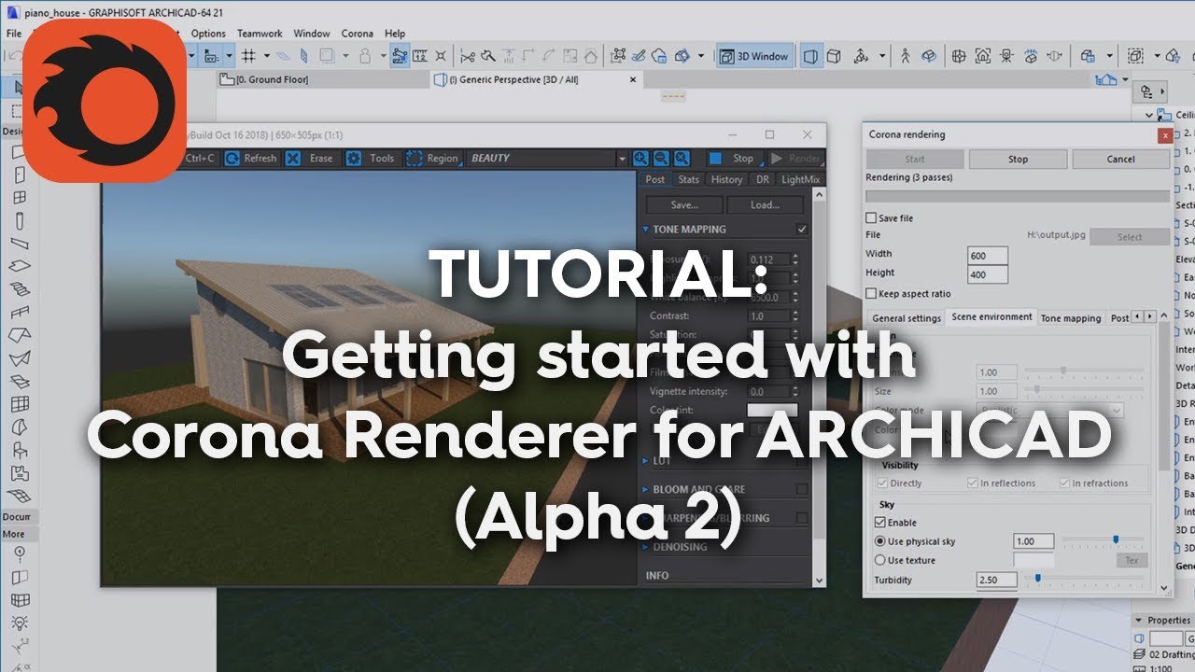Toggle the Tone Mapping checkbox in frame buffer
The width and height of the screenshot is (1195, 672).
click(801, 230)
